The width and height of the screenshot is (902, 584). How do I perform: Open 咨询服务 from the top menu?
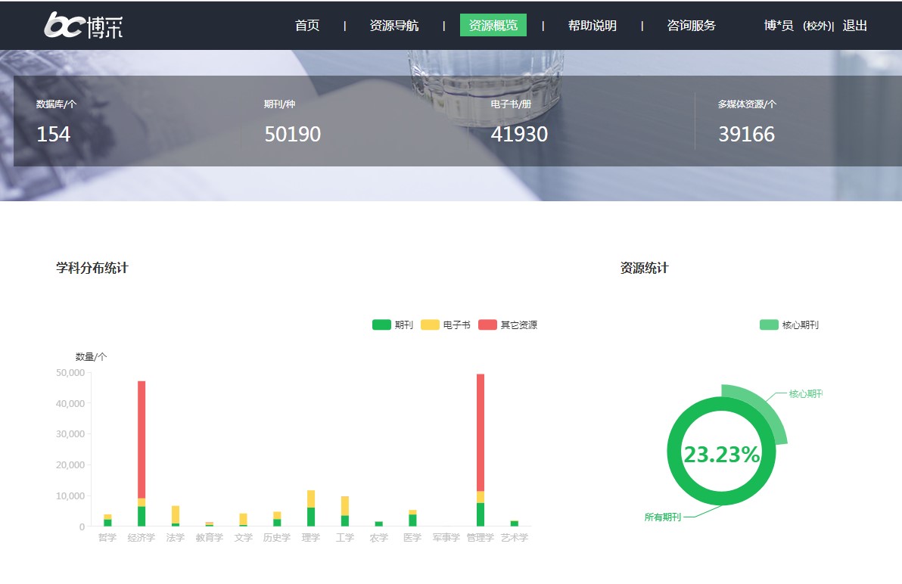(x=691, y=26)
